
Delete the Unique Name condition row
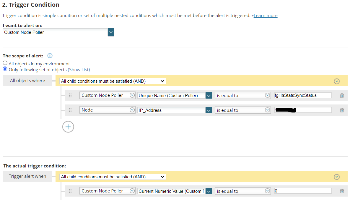coord(342,95)
